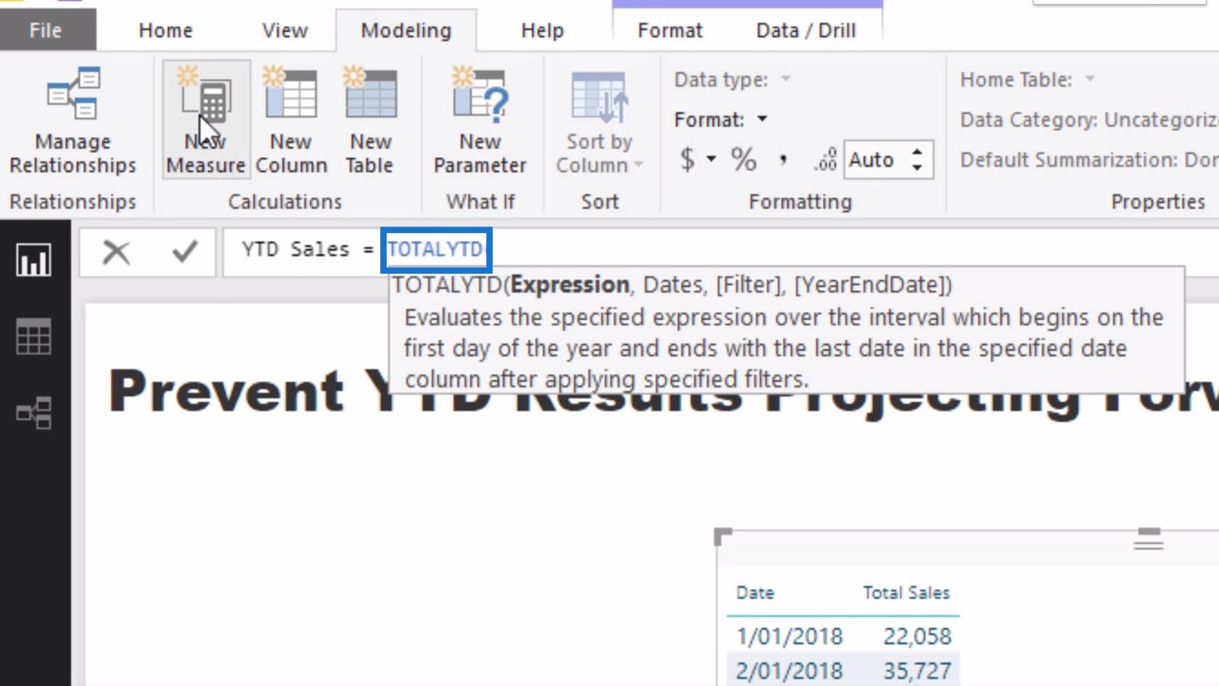Click the decimal places icon
Viewport: 1219px width, 686px height.
(x=826, y=160)
